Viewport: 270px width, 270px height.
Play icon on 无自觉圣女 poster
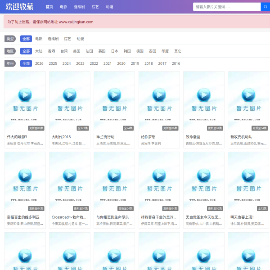(x=204, y=175)
